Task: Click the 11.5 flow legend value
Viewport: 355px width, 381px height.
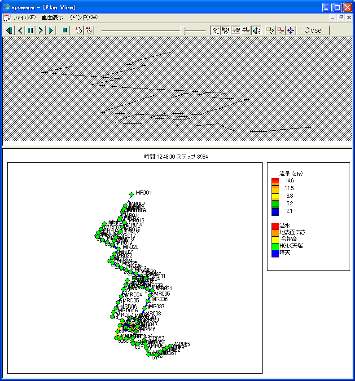Action: [x=289, y=188]
